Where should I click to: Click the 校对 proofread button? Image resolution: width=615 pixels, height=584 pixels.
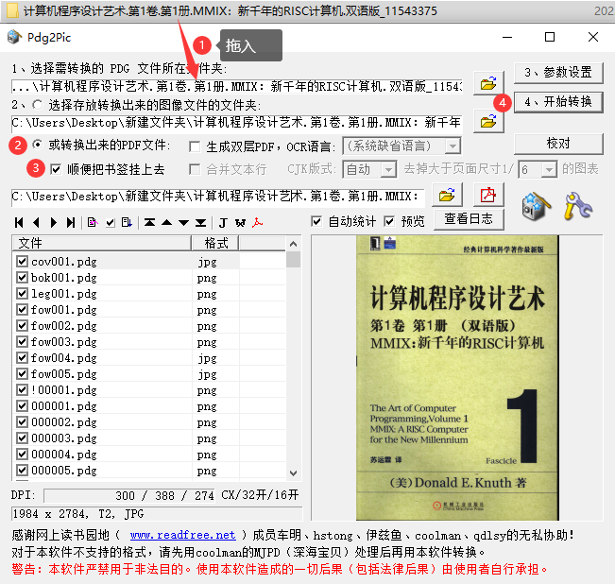click(558, 144)
